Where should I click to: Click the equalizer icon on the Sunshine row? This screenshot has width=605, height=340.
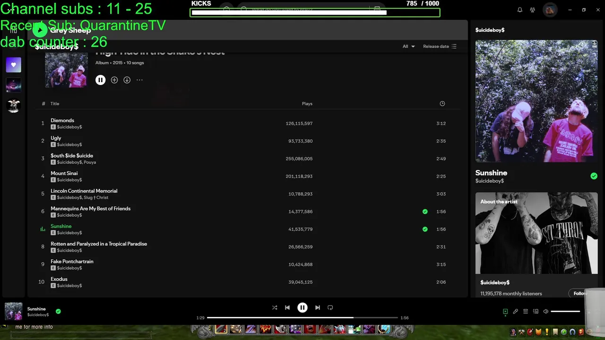click(43, 229)
